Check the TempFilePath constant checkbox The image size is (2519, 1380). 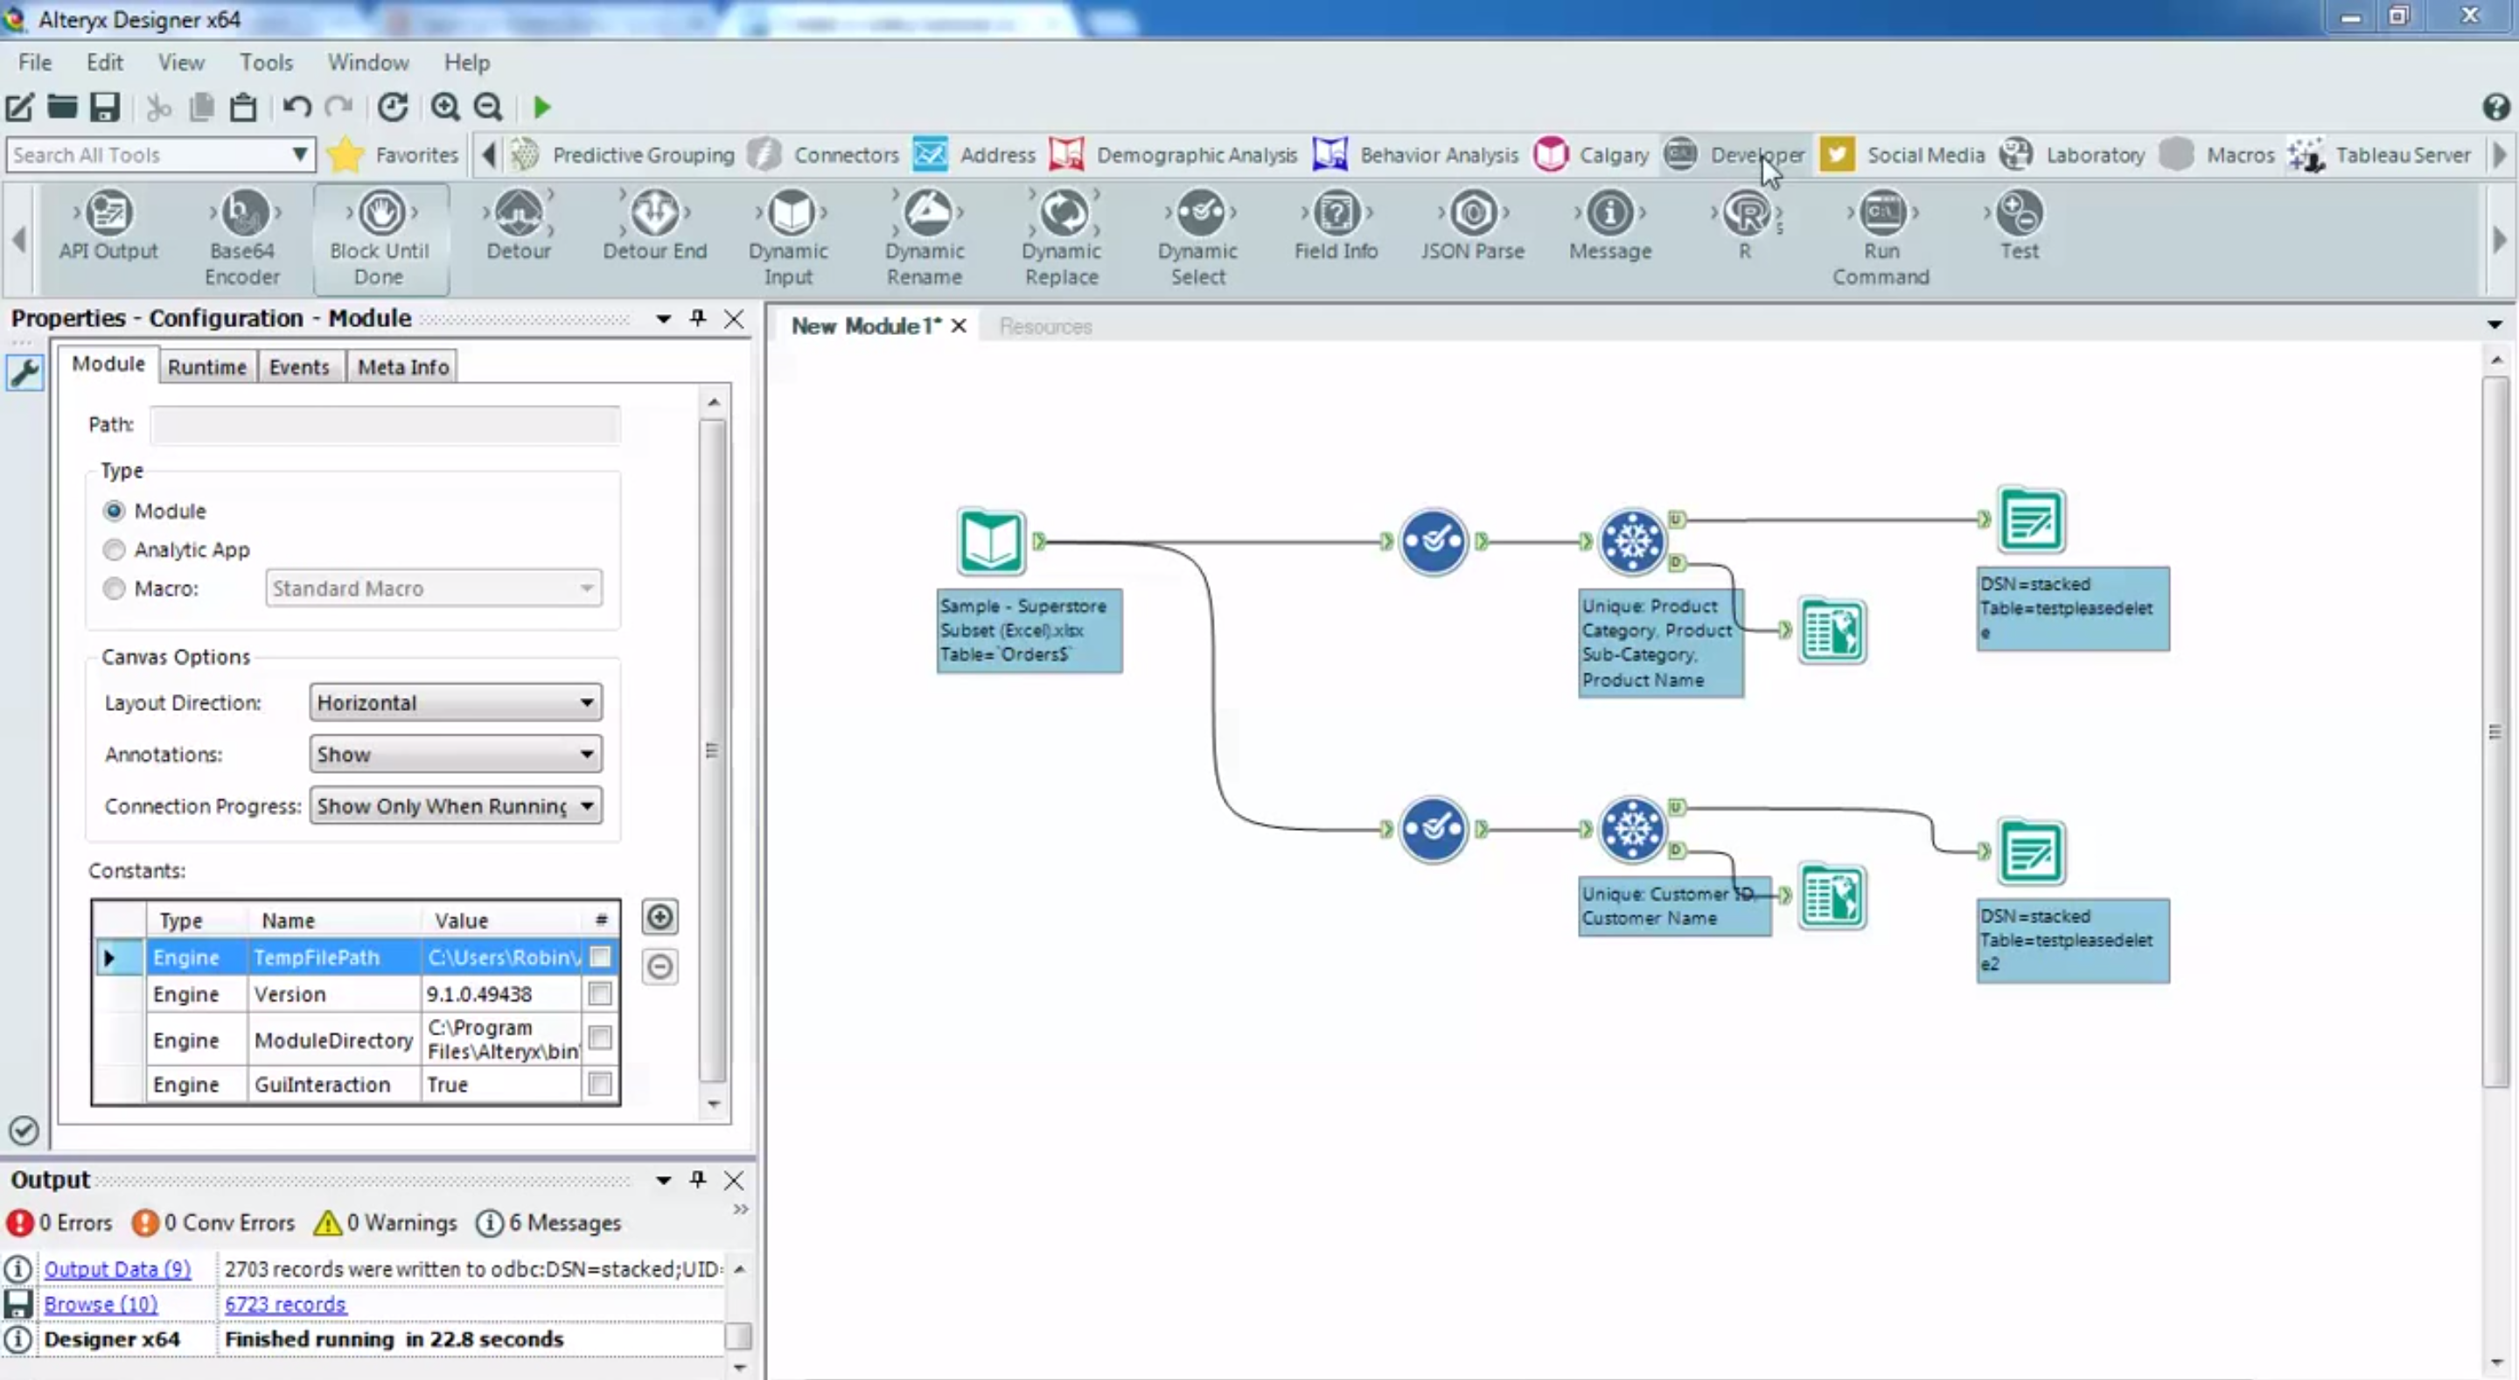pyautogui.click(x=599, y=958)
